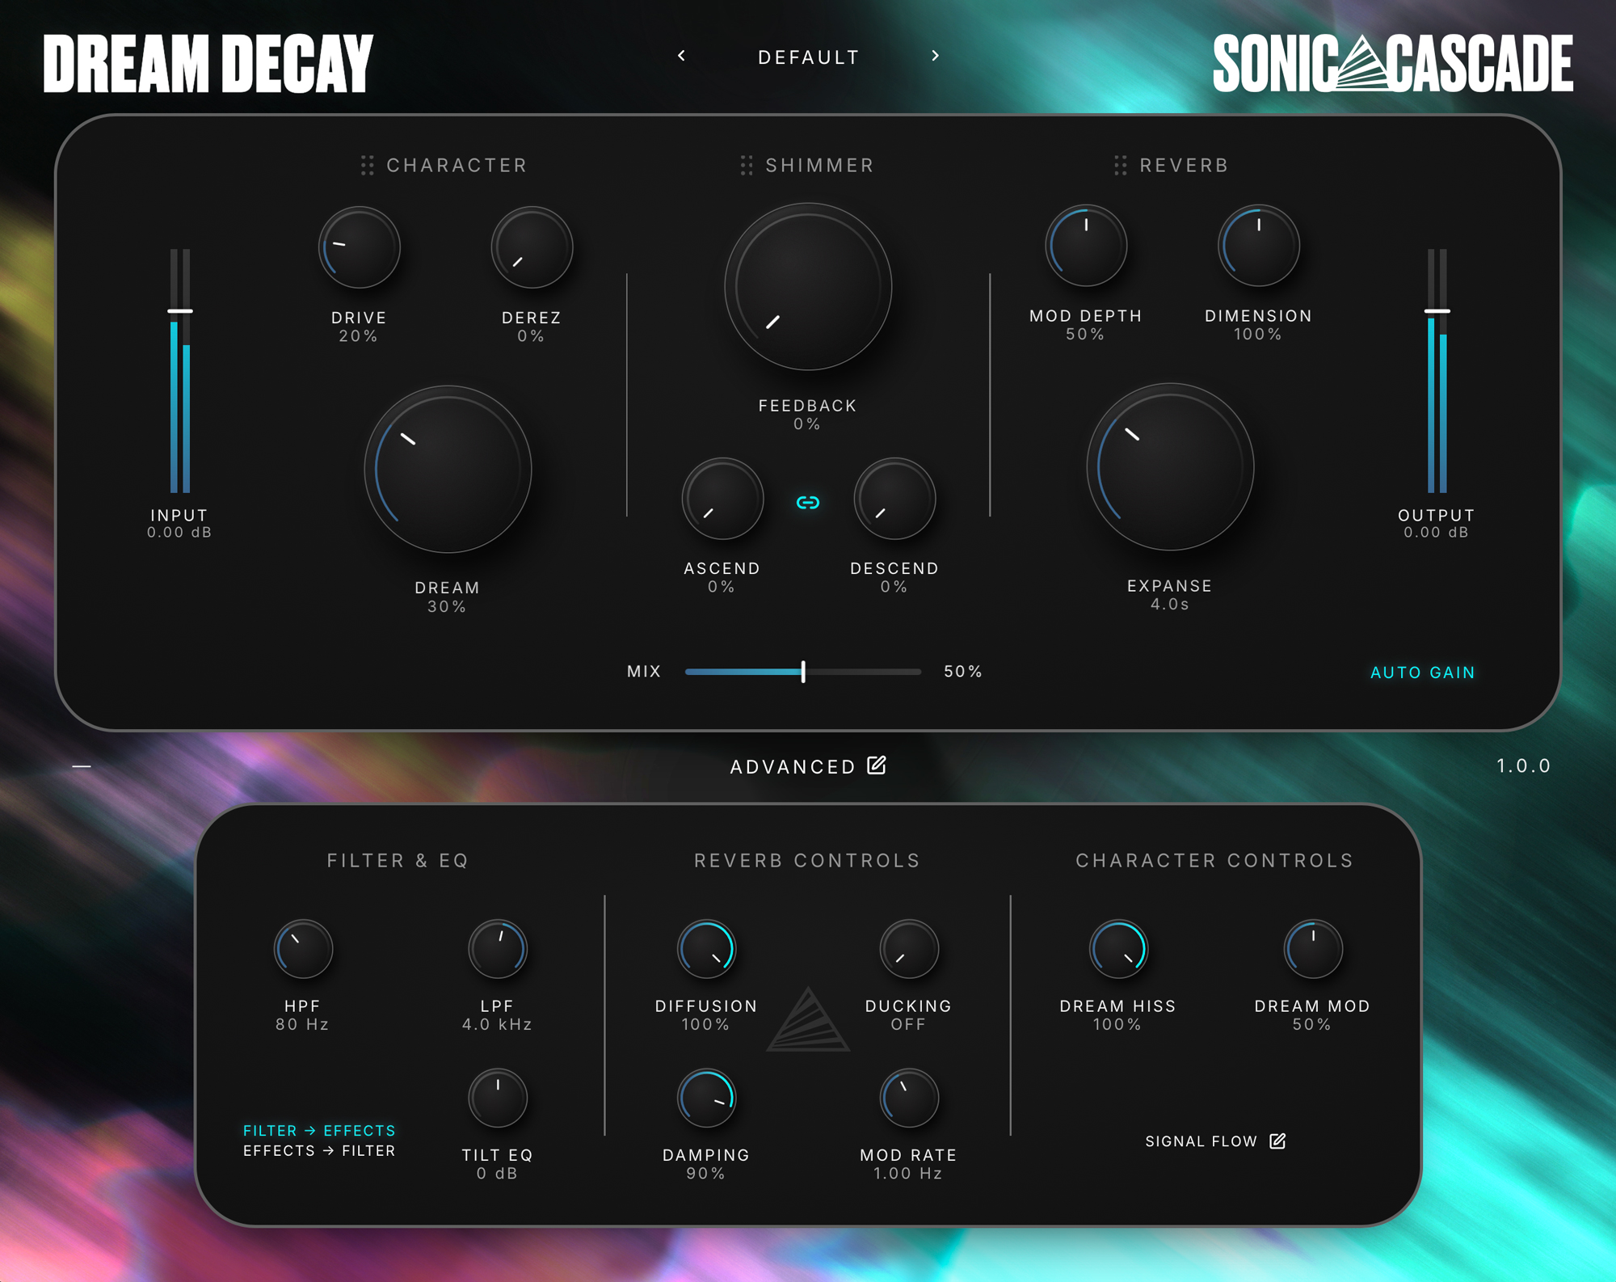
Task: Select Filter → Effects routing
Action: click(319, 1130)
